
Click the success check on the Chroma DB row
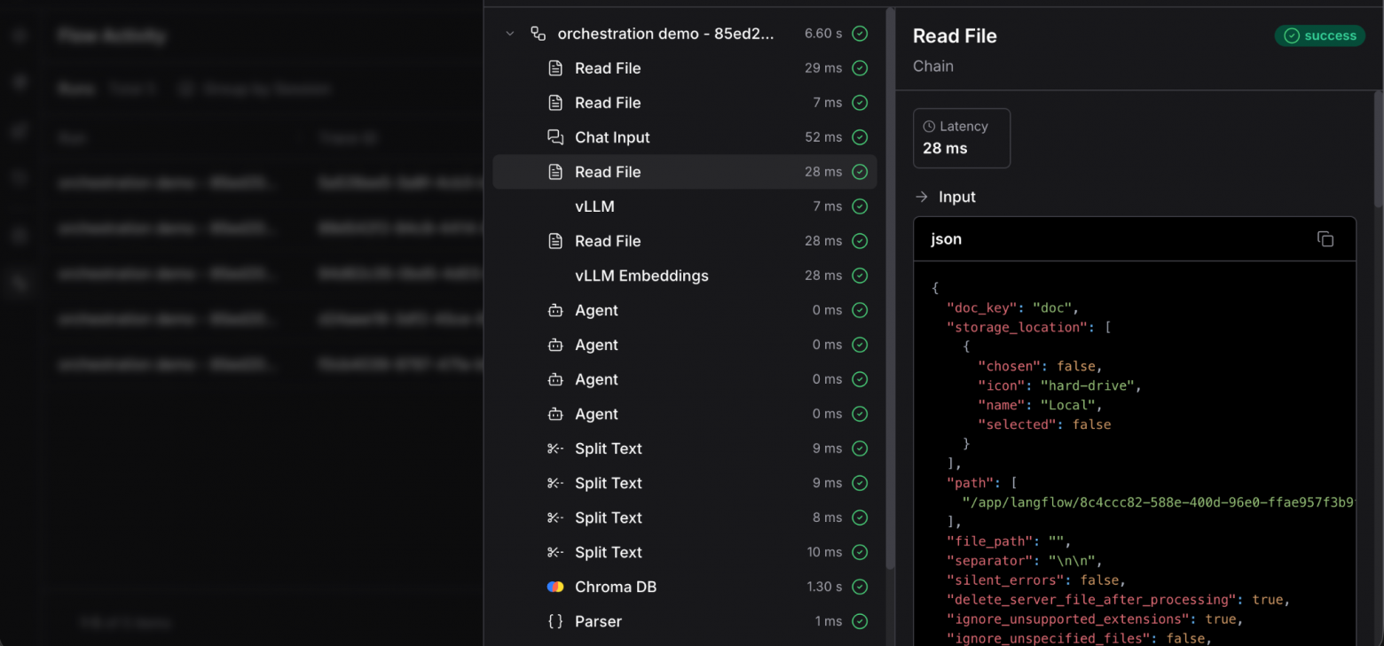[x=860, y=587]
